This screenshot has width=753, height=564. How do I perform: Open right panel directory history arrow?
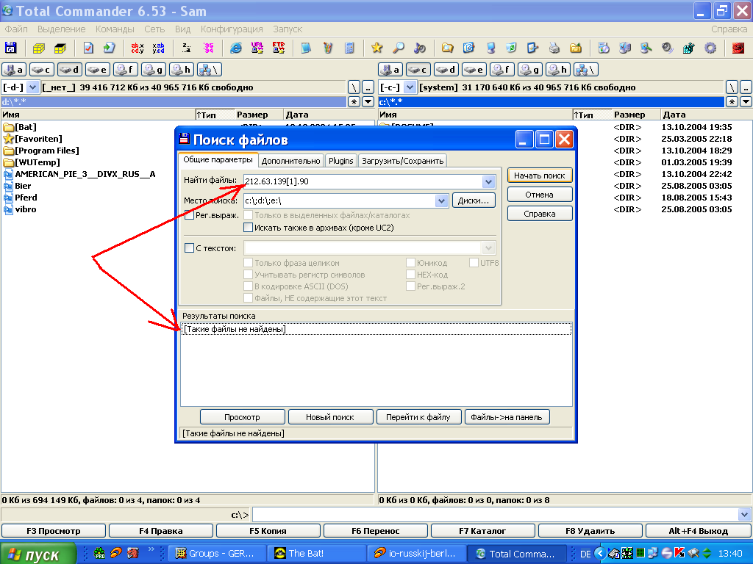pos(746,101)
